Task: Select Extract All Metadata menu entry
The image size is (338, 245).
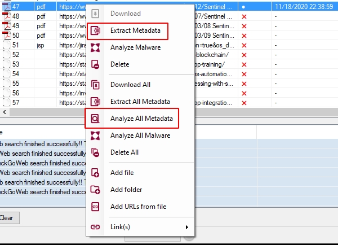Action: (140, 102)
